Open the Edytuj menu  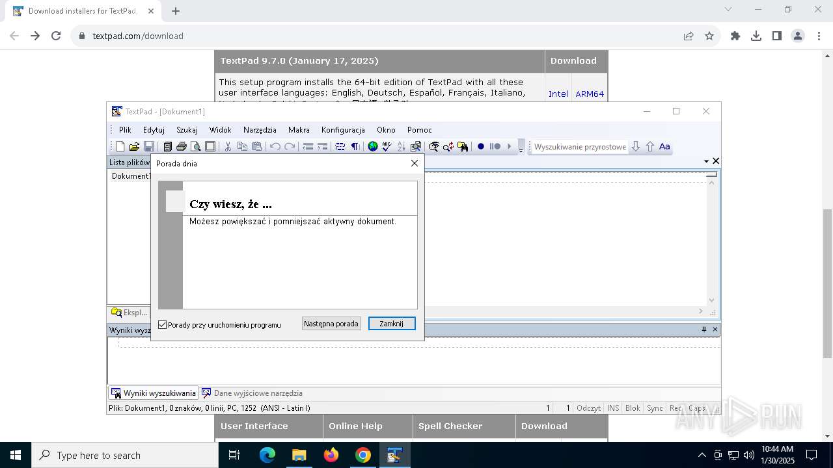[x=154, y=129]
